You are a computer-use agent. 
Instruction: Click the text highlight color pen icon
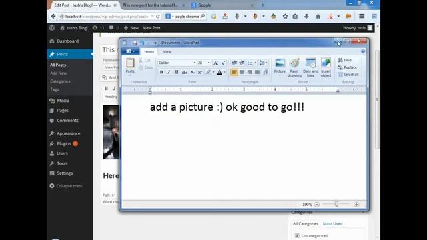click(208, 72)
